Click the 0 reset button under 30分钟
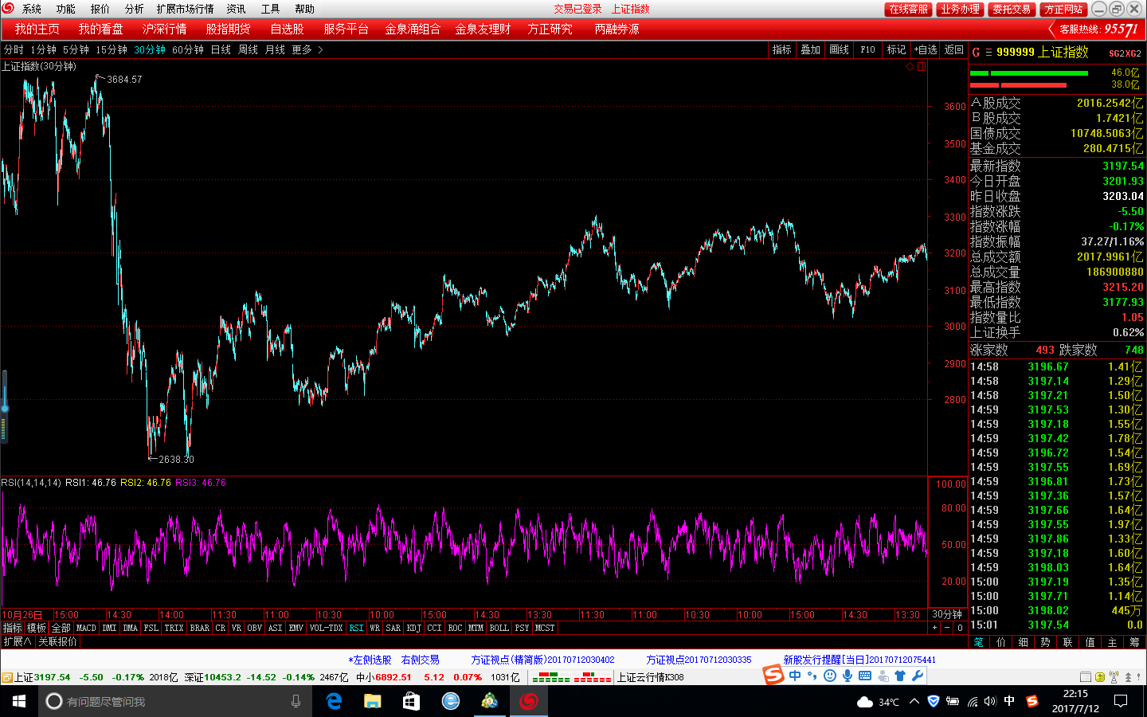 tap(960, 629)
